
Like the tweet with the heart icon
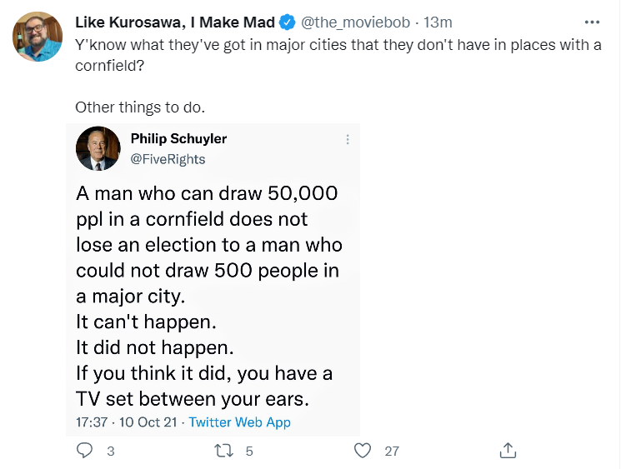point(363,451)
